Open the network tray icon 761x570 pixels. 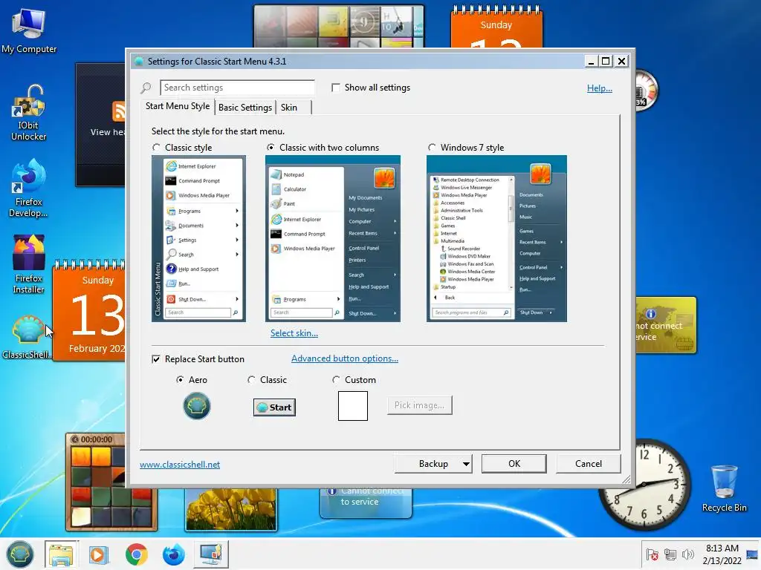pyautogui.click(x=670, y=554)
